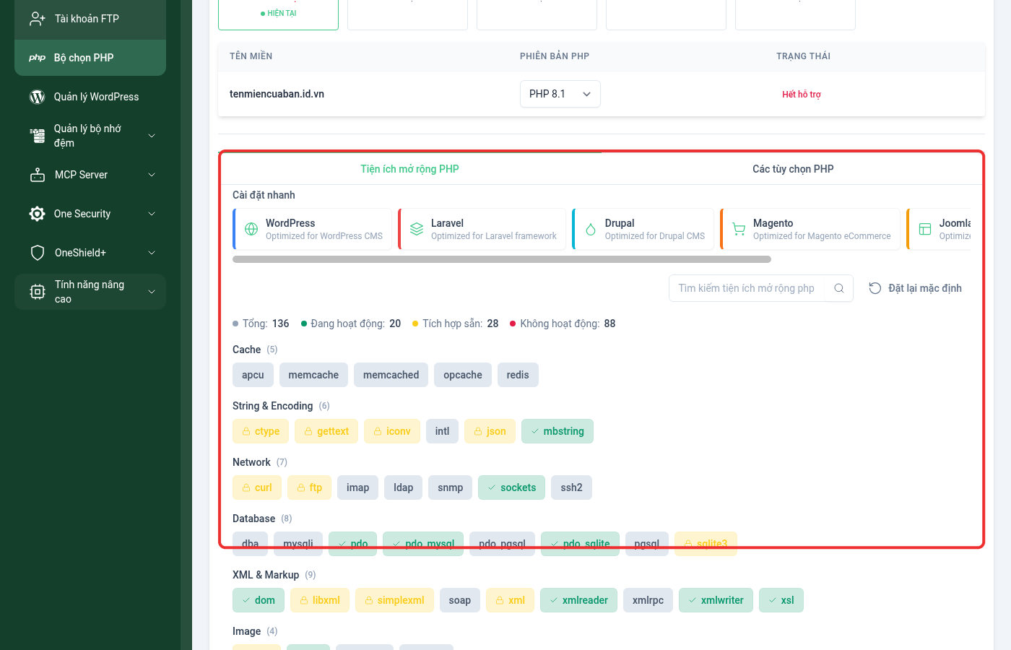Click the search magnifier icon
The height and width of the screenshot is (650, 1011).
tap(839, 288)
